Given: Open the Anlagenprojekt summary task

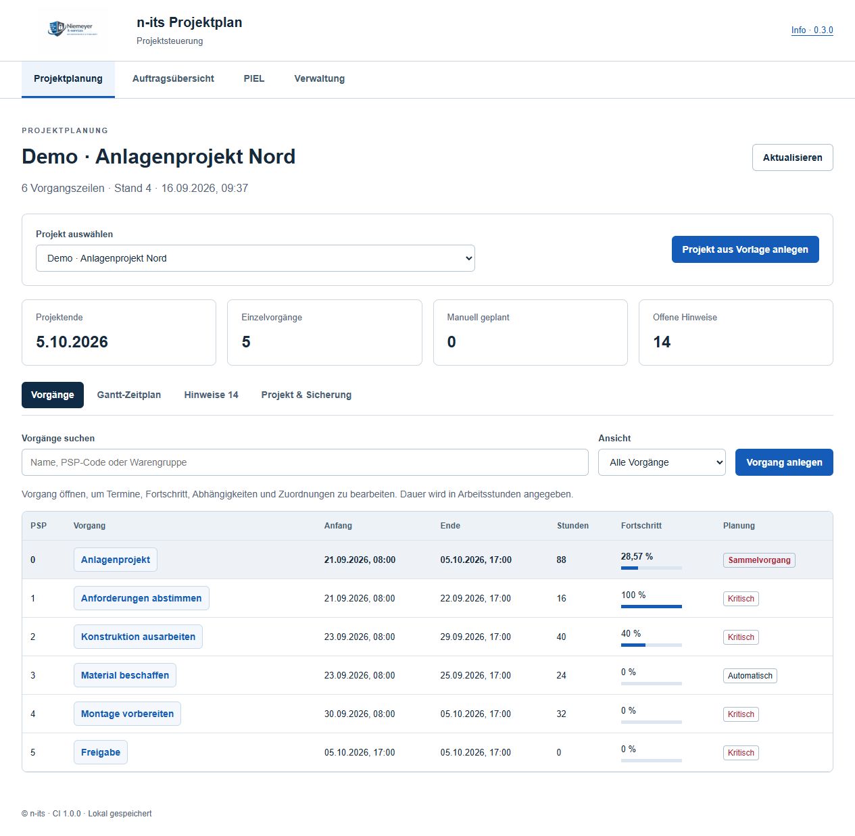Looking at the screenshot, I should point(116,560).
